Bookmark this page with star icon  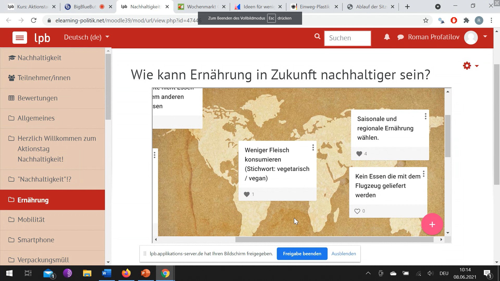[426, 20]
